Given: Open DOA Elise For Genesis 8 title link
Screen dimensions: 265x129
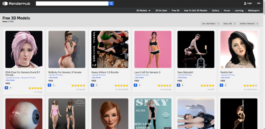Looking at the screenshot, I should point(23,74).
